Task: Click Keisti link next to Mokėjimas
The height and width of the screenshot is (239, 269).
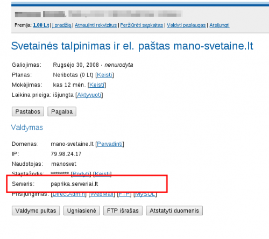Action: click(97, 85)
